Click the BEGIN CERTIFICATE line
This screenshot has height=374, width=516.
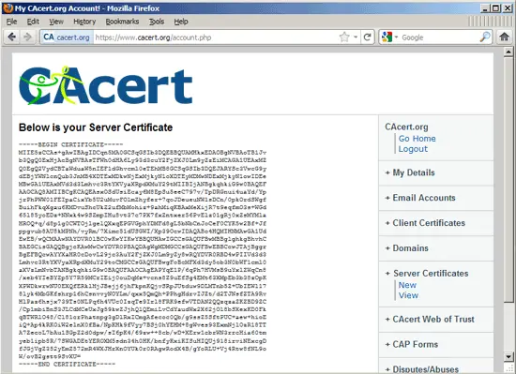70,144
